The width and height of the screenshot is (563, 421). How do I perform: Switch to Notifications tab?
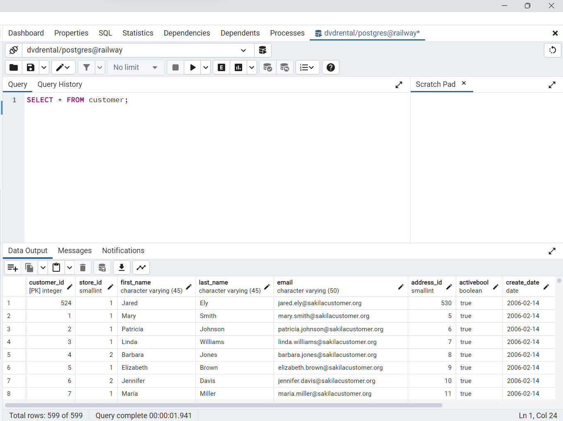123,251
